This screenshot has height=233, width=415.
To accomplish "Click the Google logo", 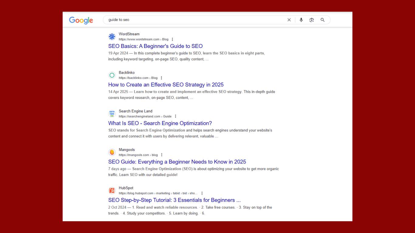I will click(x=81, y=20).
